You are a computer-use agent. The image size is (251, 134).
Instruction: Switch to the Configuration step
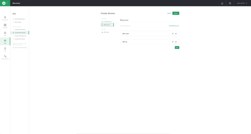tap(107, 22)
